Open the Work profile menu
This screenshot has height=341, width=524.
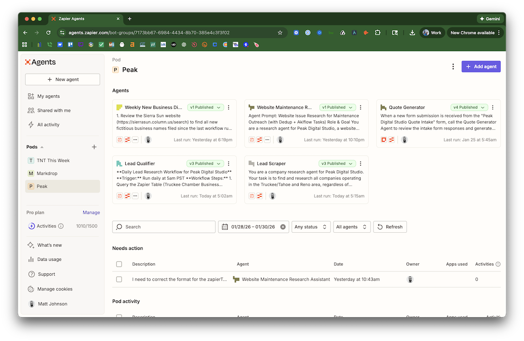[432, 33]
